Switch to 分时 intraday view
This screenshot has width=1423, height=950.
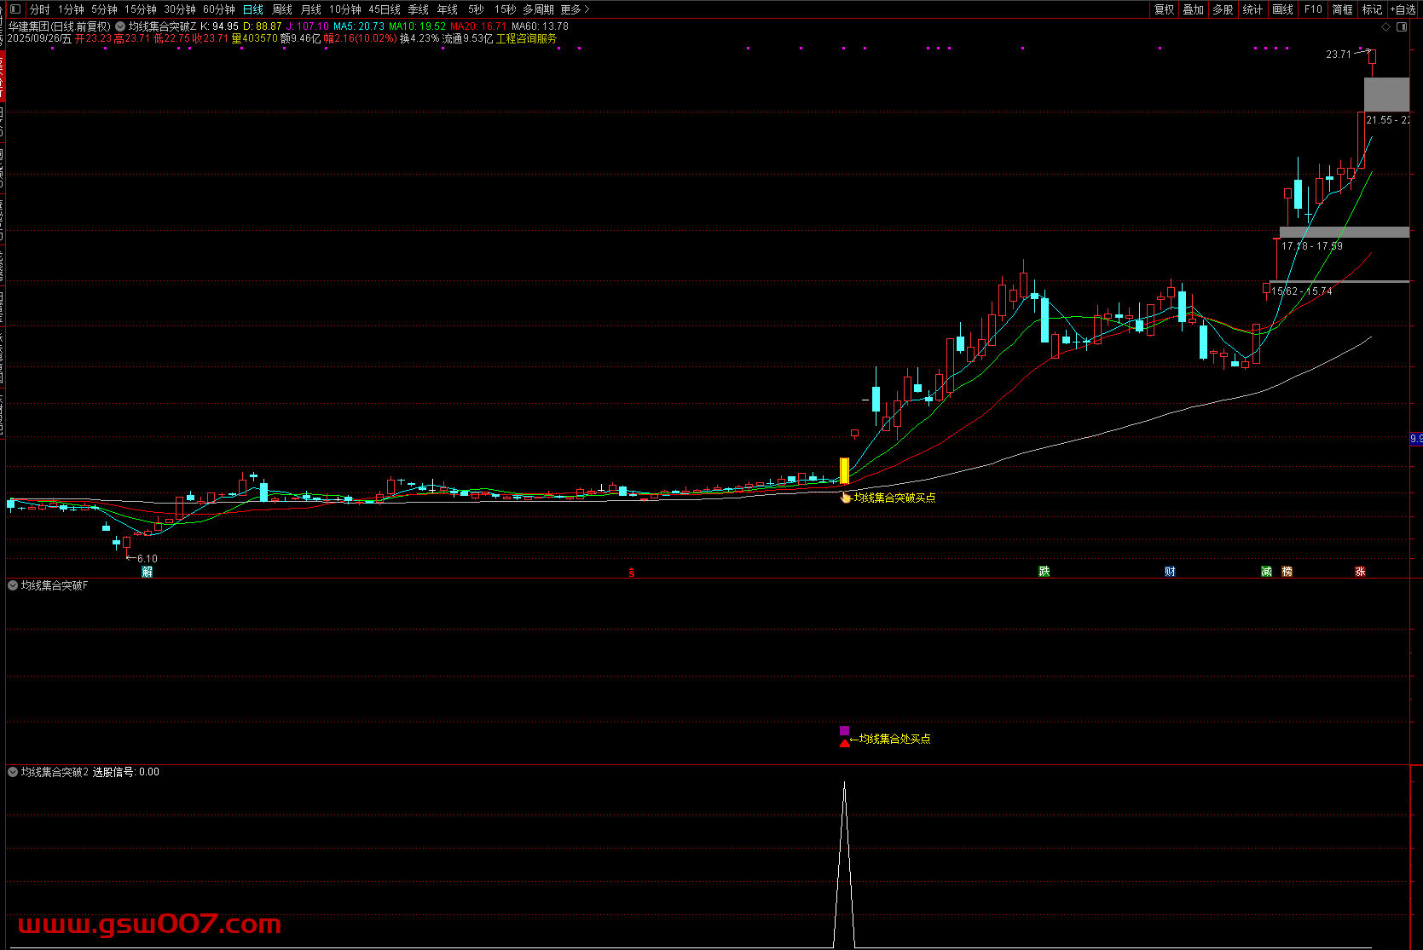[x=40, y=9]
